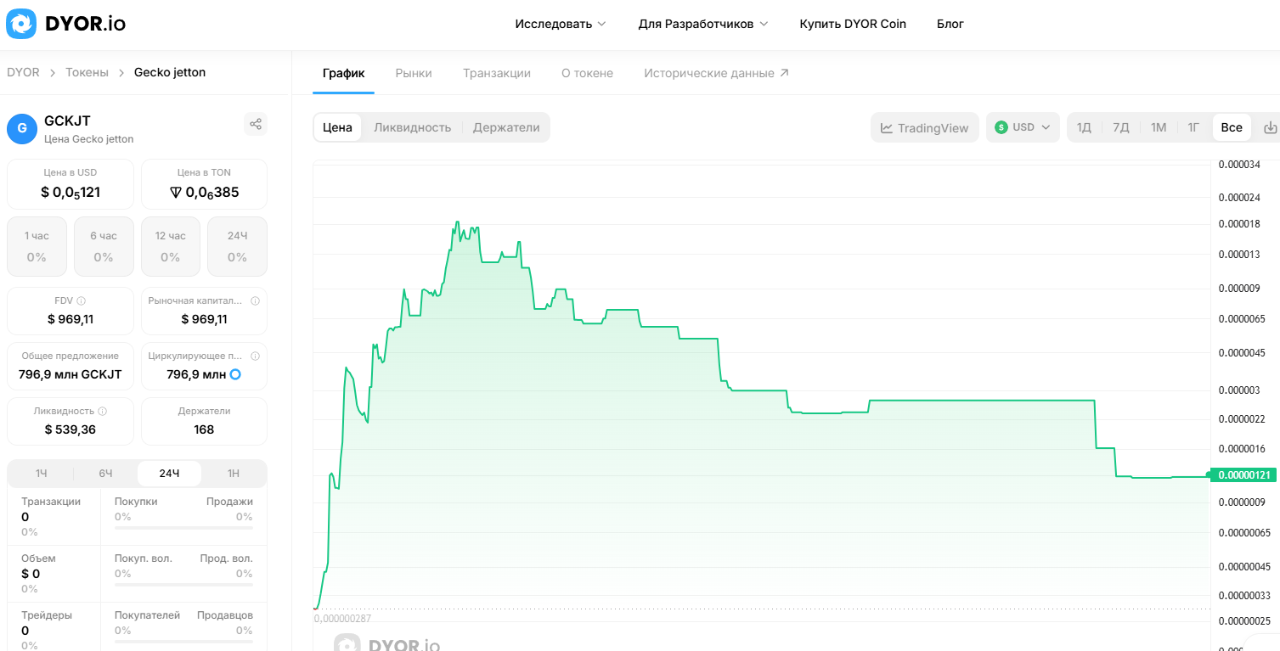
Task: Set chart range to 1М
Action: click(x=1159, y=127)
